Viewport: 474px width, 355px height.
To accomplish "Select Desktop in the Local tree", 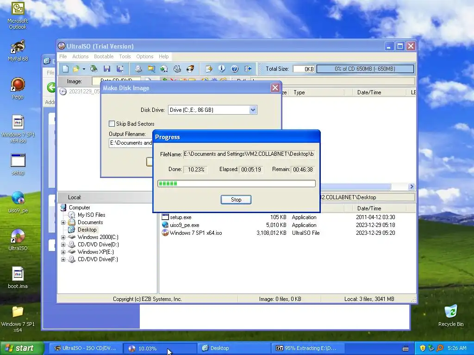I will point(87,230).
